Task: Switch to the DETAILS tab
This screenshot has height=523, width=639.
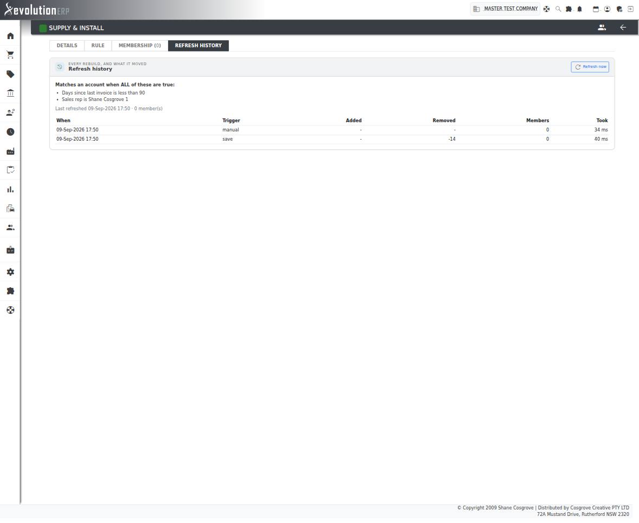Action: 67,46
